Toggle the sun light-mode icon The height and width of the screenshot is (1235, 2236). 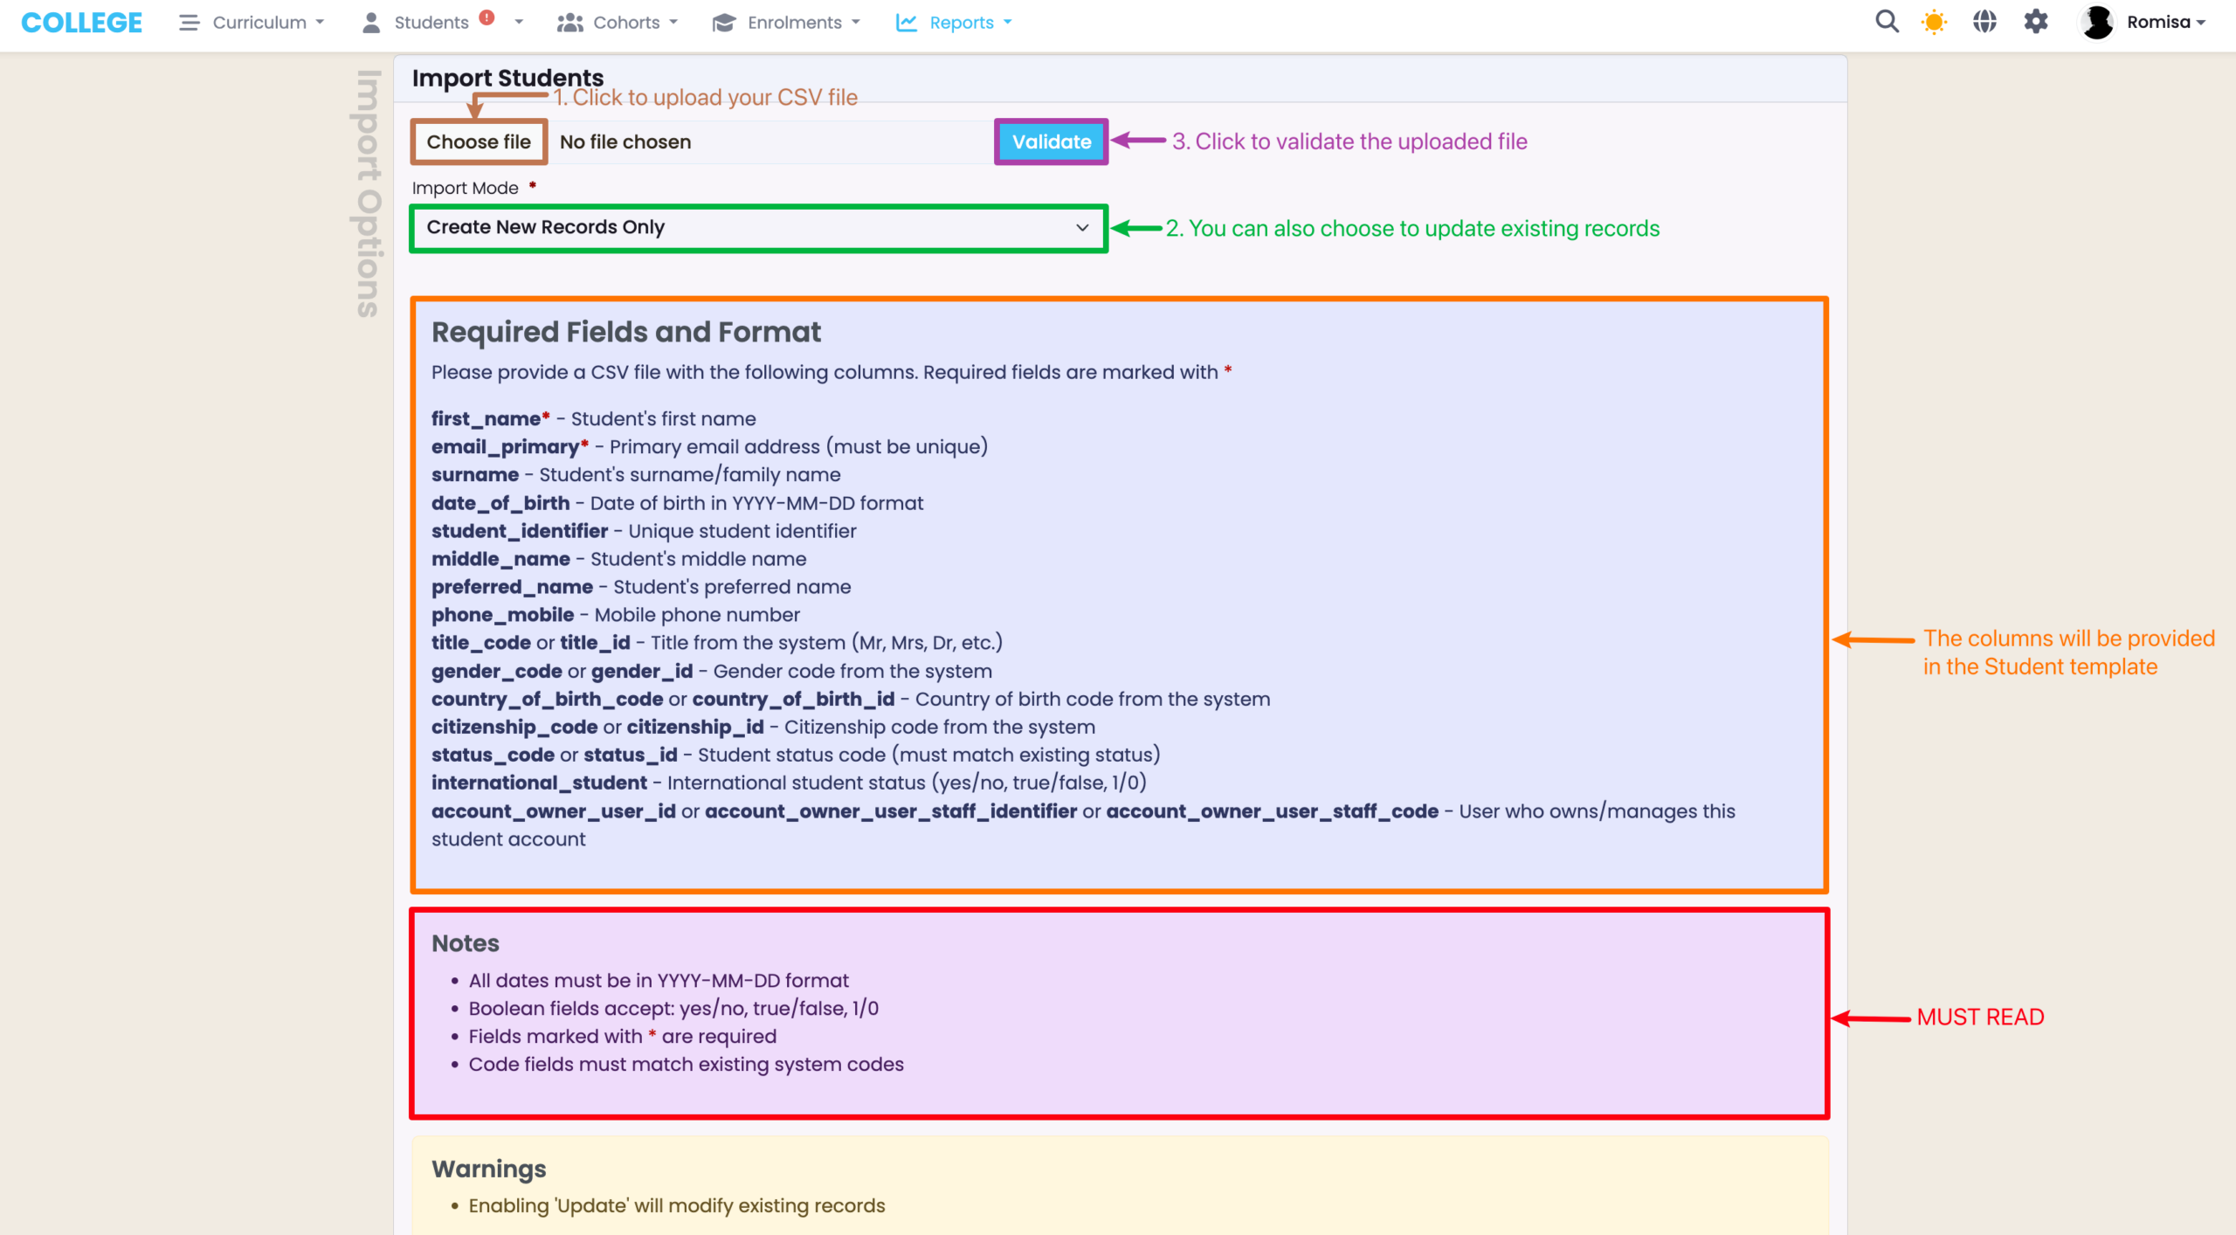coord(1934,22)
